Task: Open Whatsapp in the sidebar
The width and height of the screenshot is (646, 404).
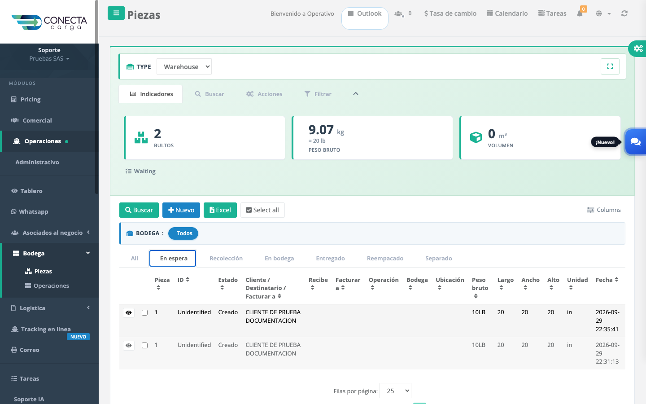Action: point(30,211)
